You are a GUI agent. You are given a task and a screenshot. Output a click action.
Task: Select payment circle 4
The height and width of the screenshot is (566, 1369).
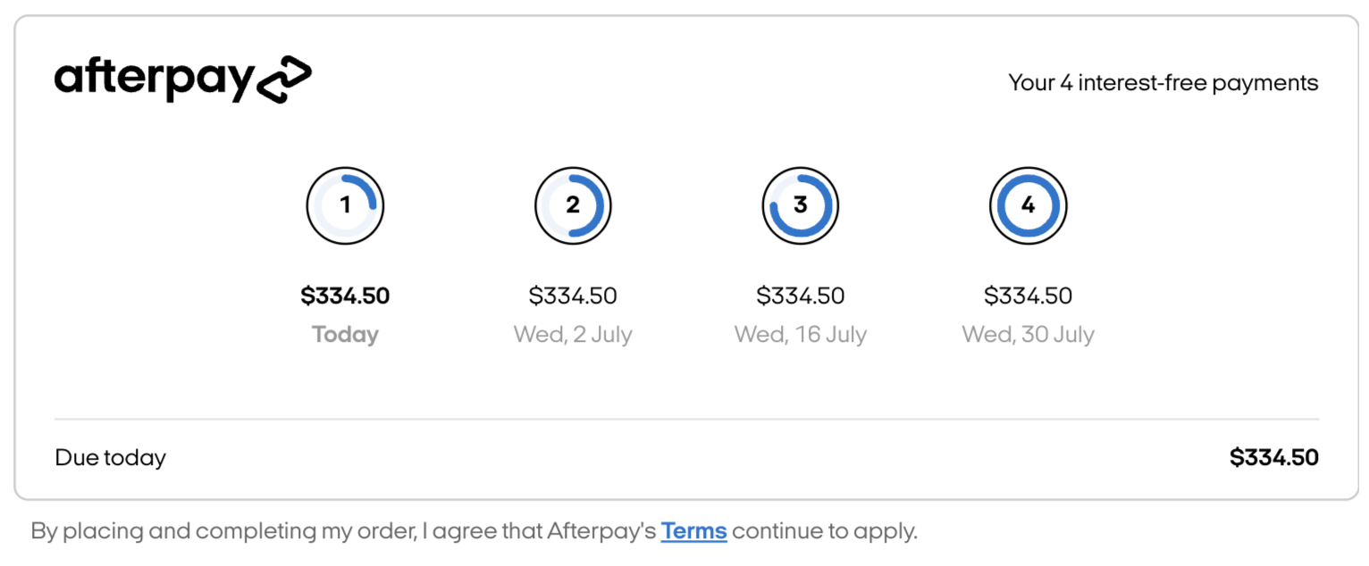(1029, 205)
